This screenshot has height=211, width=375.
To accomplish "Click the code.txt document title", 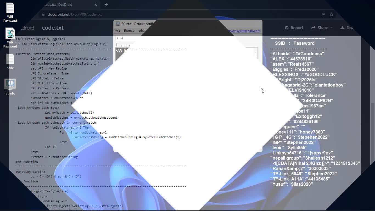I will tap(53, 28).
